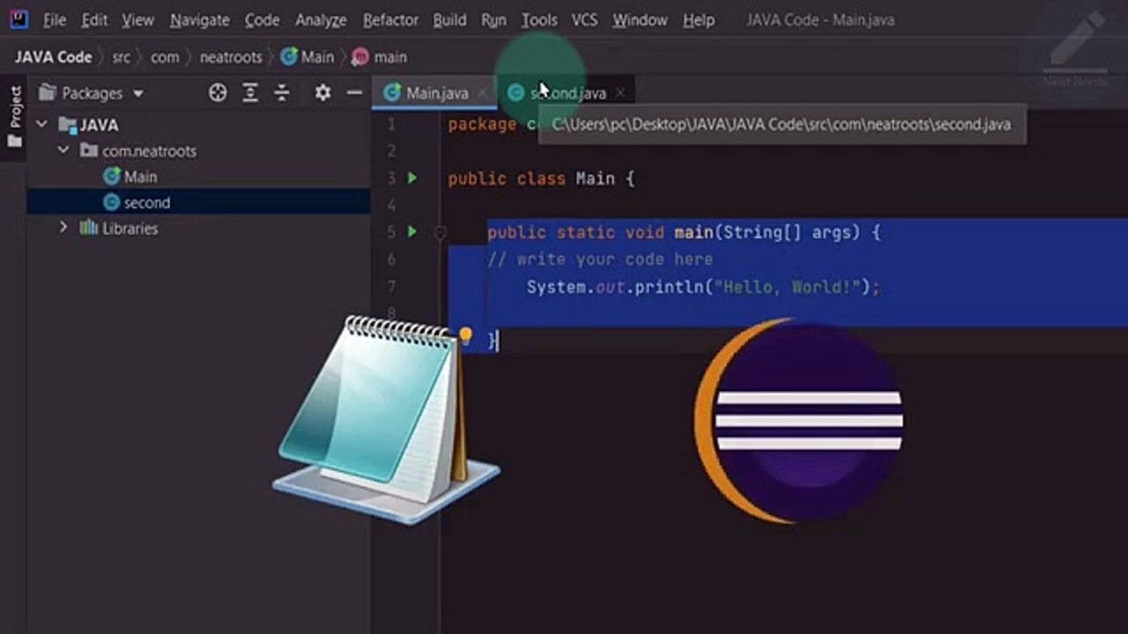Click the package keyword on line 1
This screenshot has height=634, width=1128.
[481, 124]
